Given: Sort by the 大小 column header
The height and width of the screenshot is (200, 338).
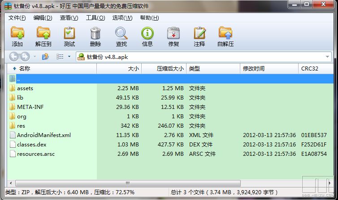Looking at the screenshot, I should (119, 69).
